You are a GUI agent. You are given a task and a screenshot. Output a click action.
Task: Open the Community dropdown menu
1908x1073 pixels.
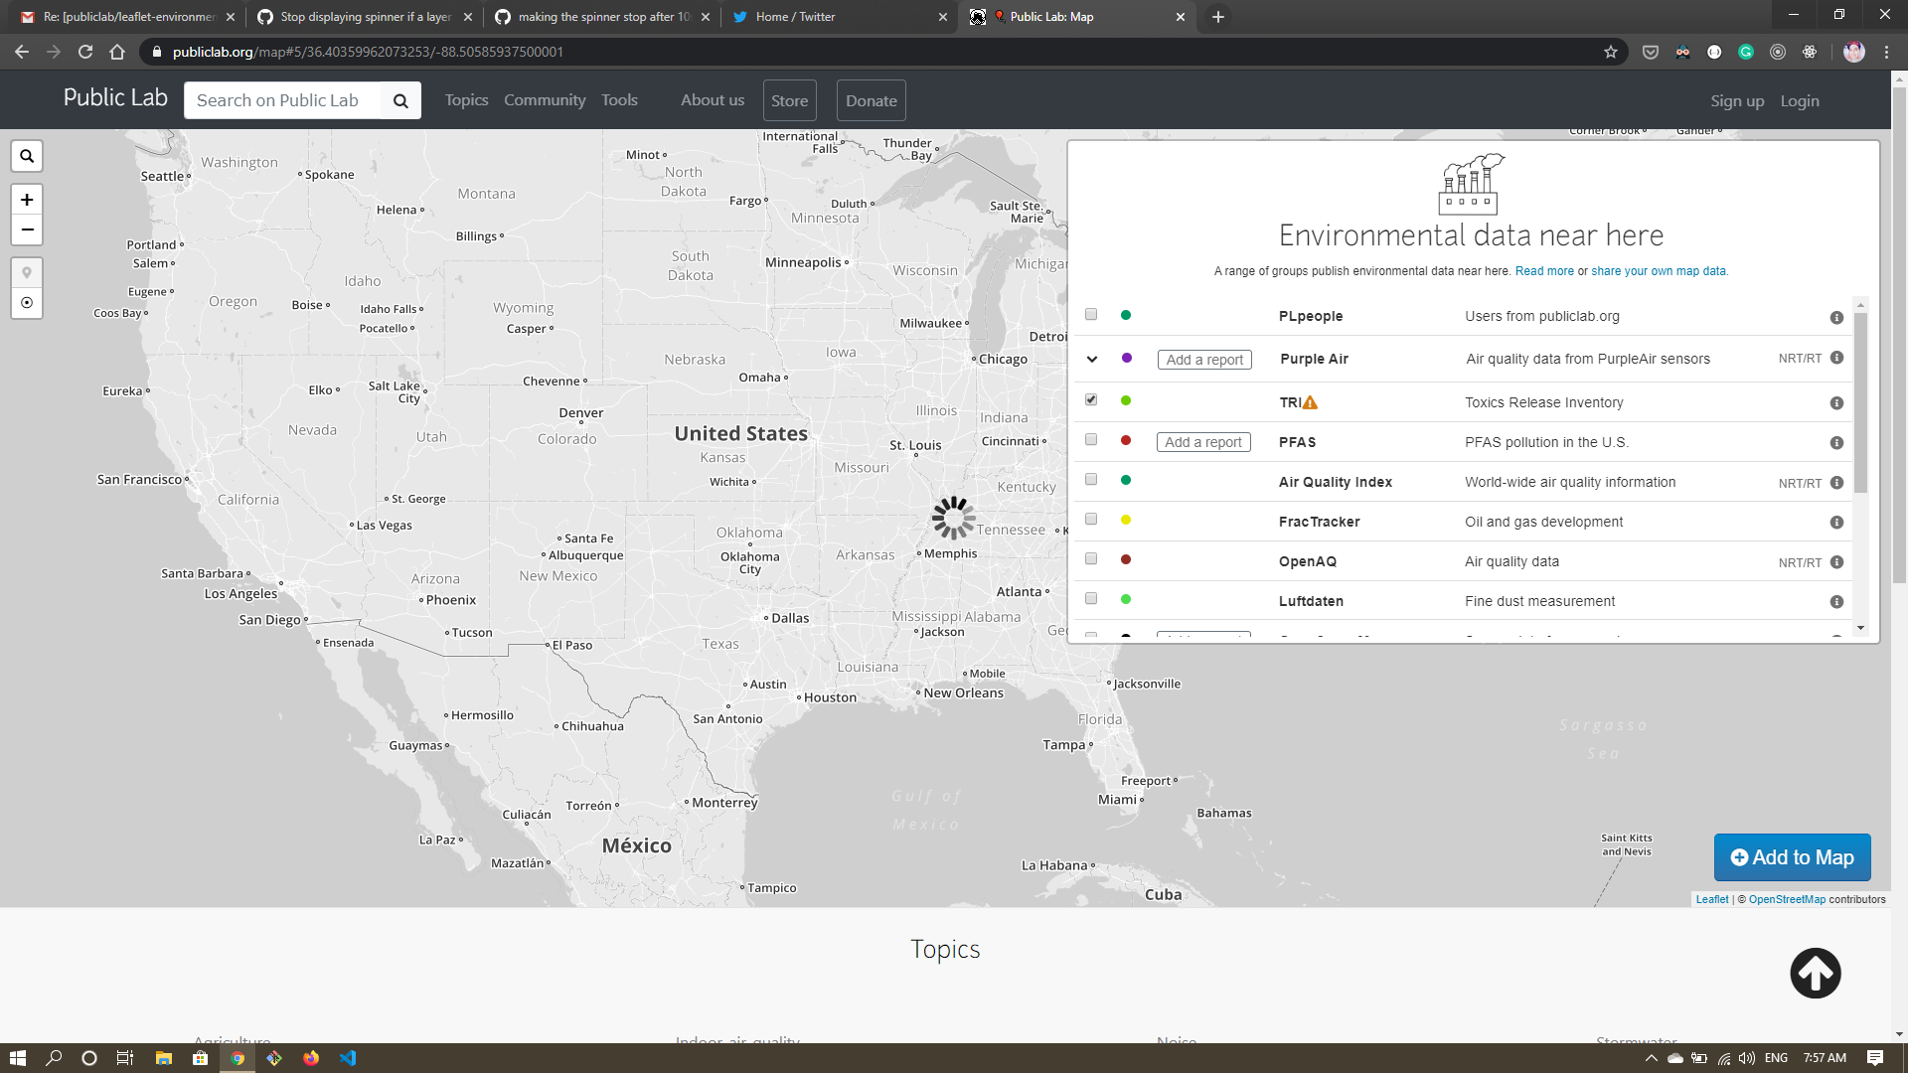click(x=545, y=100)
